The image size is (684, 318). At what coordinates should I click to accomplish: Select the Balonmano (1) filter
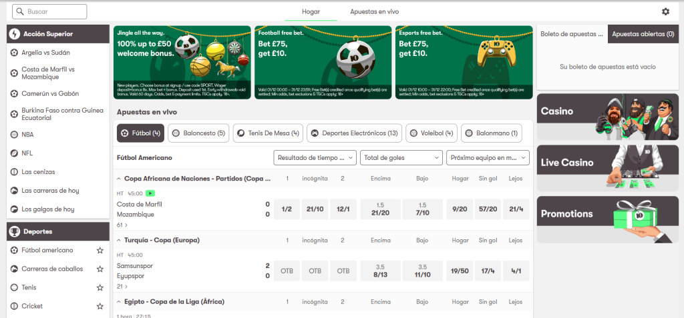[x=491, y=133]
